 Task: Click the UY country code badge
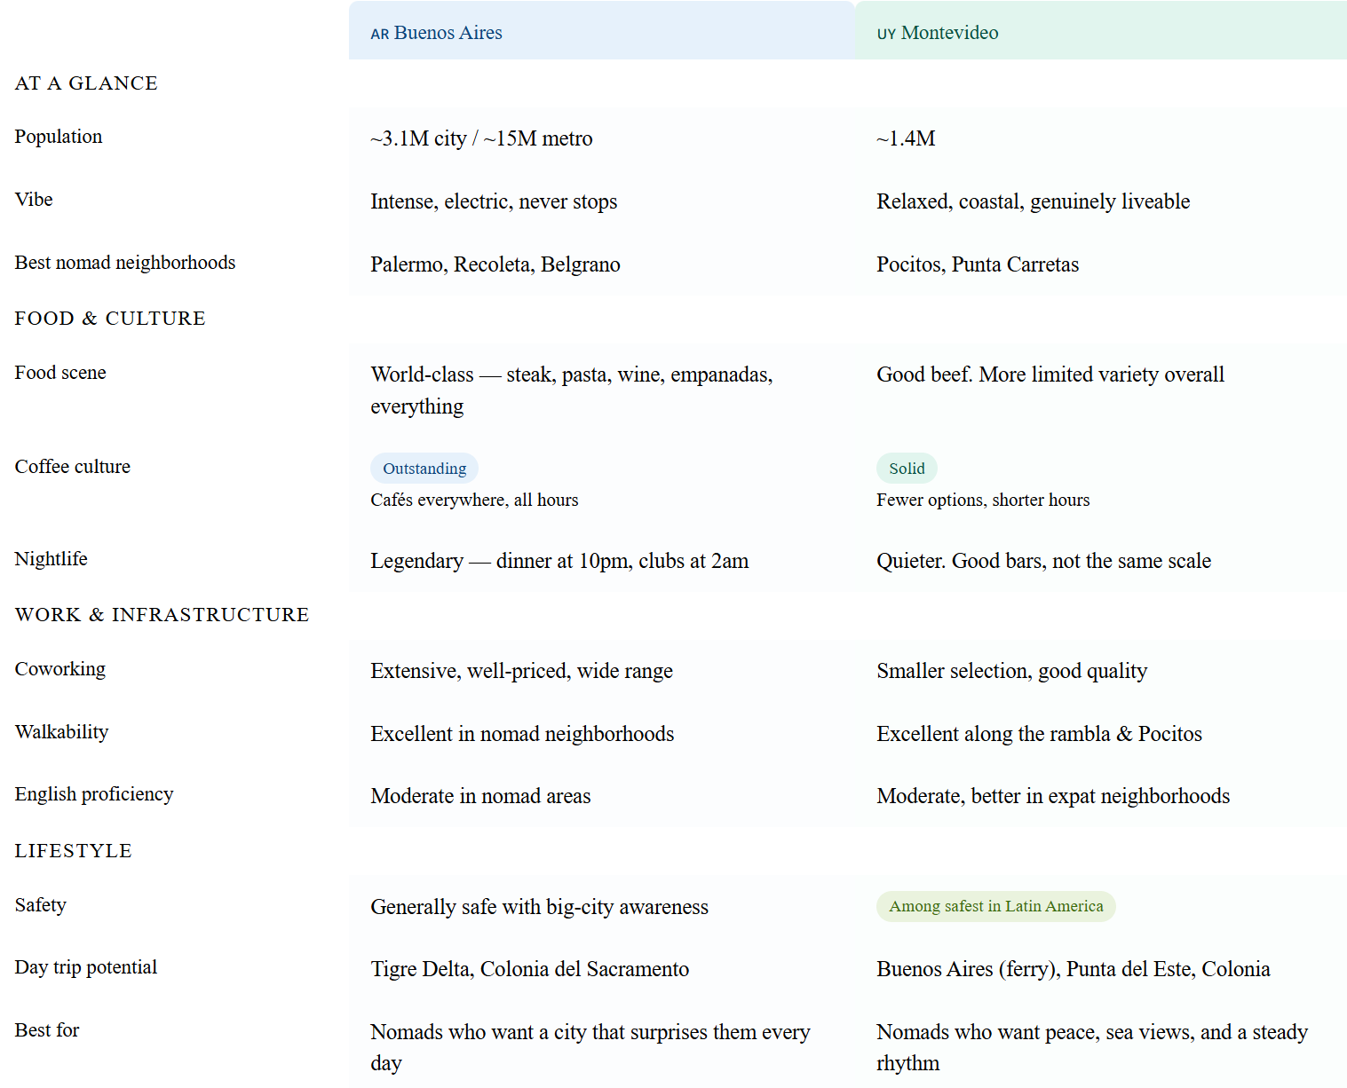[x=885, y=35]
